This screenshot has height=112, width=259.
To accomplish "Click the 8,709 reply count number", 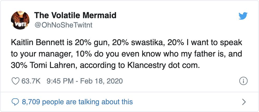I will tap(31, 102).
